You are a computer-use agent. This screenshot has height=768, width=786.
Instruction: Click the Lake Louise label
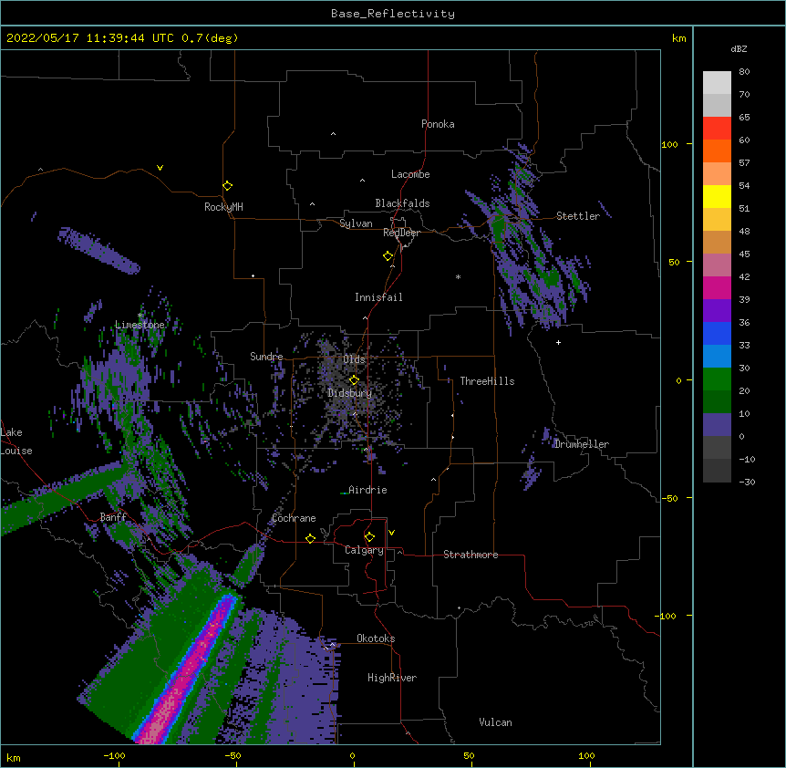coord(16,441)
